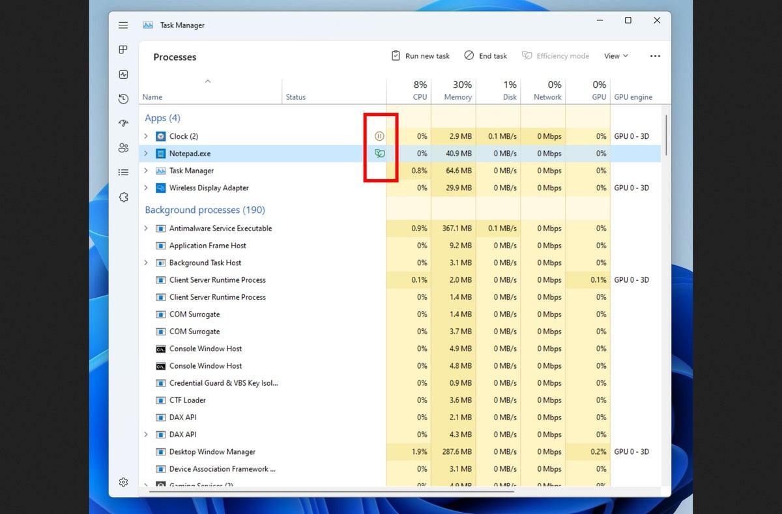
Task: Click the 287.6 MB memory value
Action: click(x=457, y=451)
